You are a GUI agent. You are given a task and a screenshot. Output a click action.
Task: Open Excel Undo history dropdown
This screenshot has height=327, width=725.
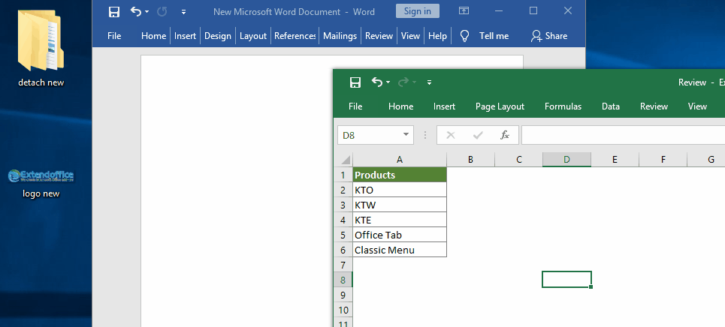pos(388,82)
